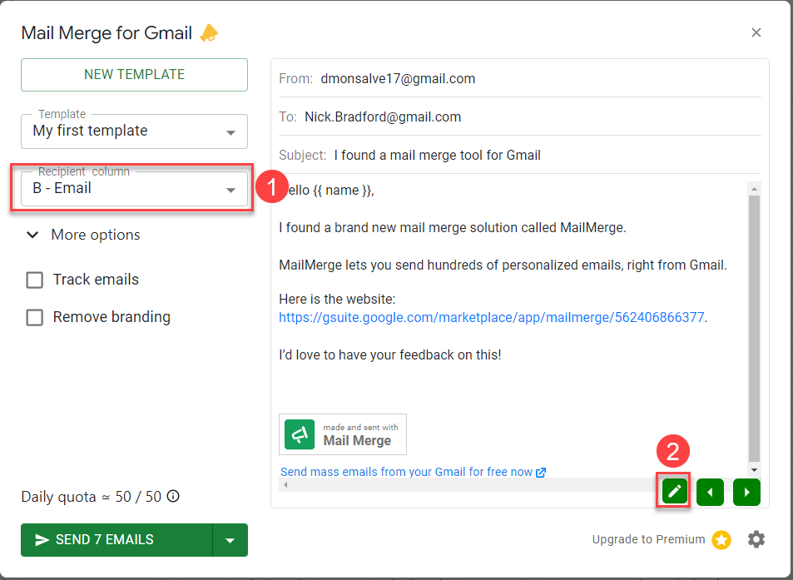
Task: Open the send options dropdown arrow
Action: (230, 540)
